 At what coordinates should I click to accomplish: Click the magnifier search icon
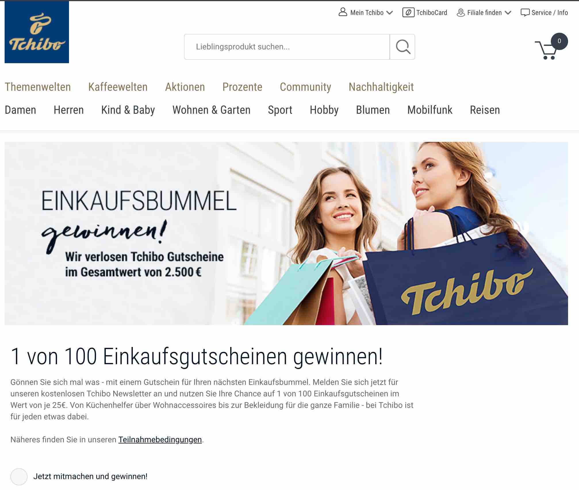402,47
